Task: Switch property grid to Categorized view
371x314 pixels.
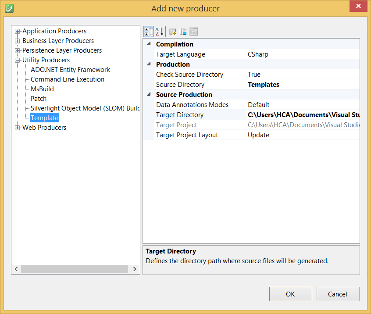Action: click(149, 32)
